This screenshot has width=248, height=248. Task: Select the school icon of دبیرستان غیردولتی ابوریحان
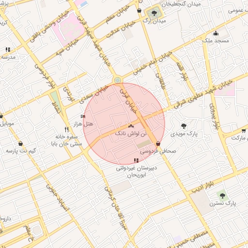[x=136, y=160]
